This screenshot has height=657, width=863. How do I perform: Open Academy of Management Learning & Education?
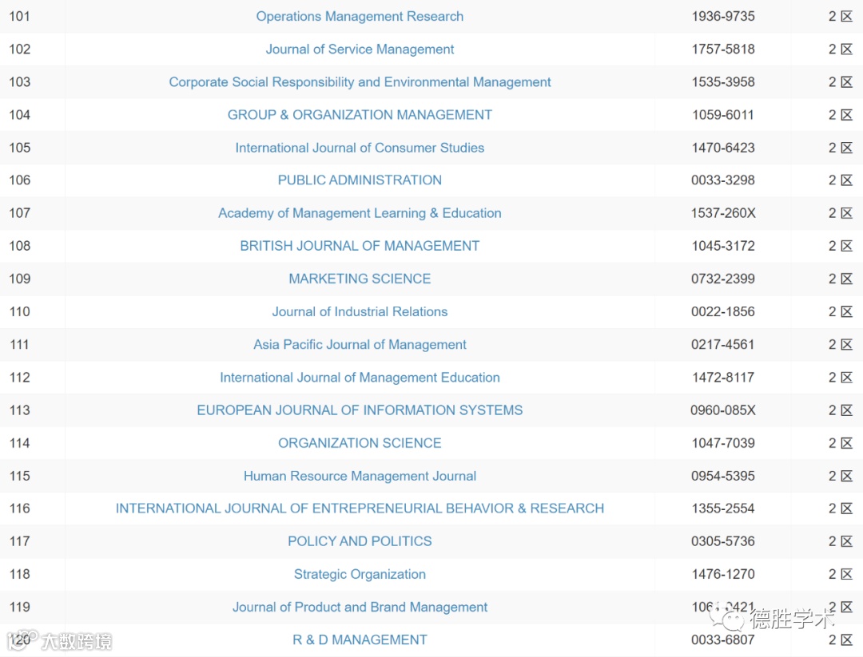[360, 213]
